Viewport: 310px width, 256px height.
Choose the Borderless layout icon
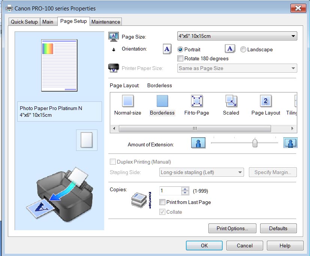tap(162, 101)
